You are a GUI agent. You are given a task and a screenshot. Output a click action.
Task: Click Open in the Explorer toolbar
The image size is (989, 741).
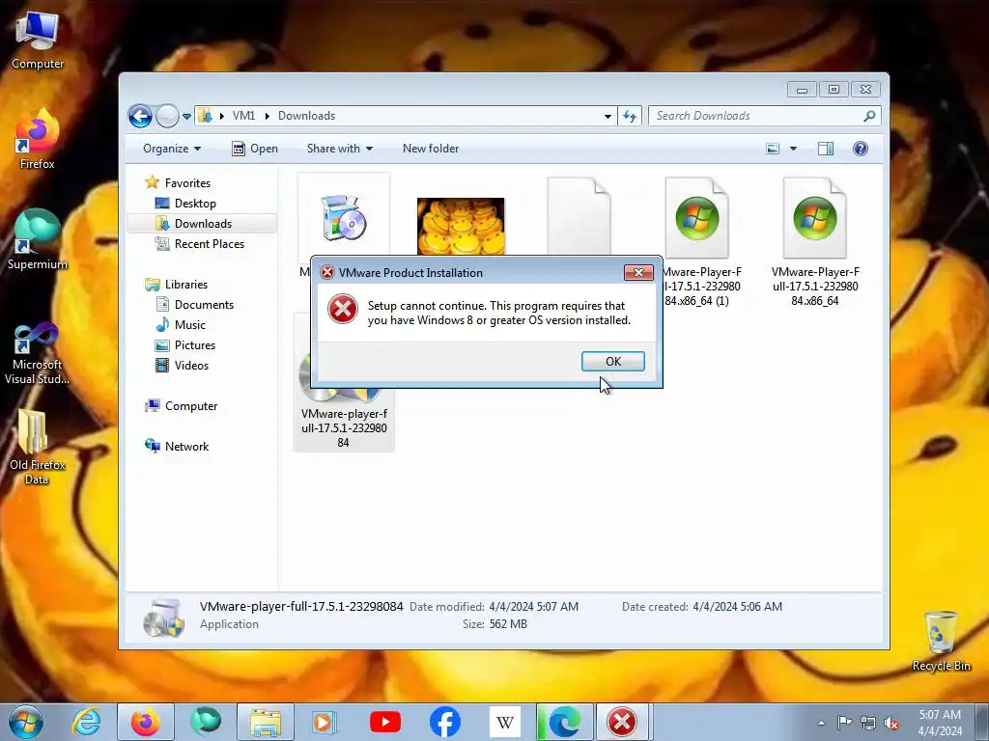255,149
